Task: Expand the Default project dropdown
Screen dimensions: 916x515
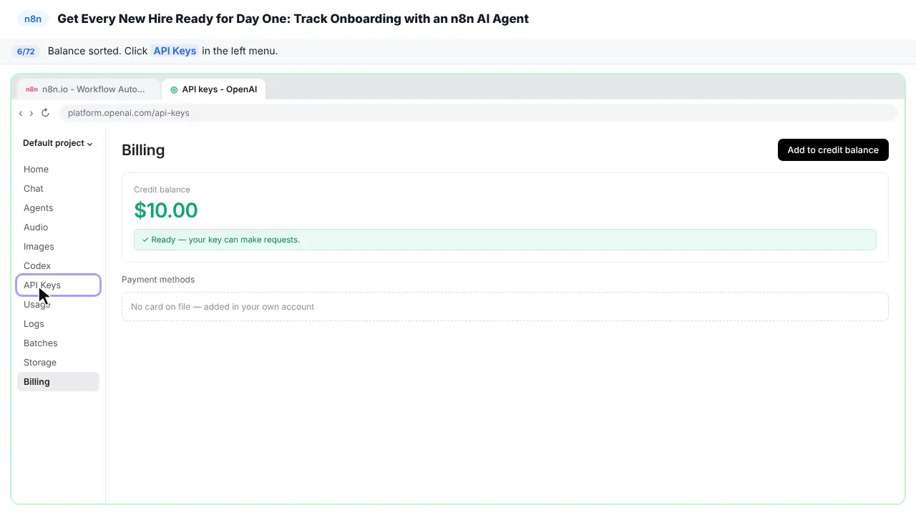Action: [58, 143]
